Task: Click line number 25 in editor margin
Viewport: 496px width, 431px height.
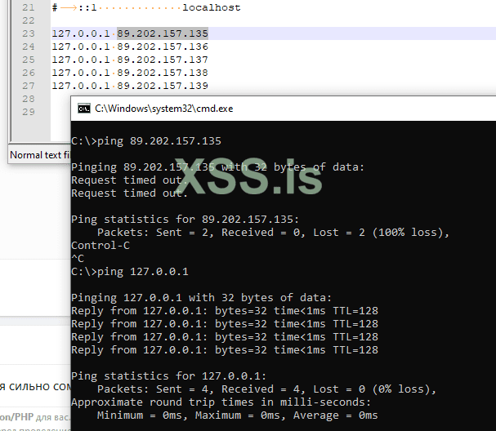Action: click(29, 60)
